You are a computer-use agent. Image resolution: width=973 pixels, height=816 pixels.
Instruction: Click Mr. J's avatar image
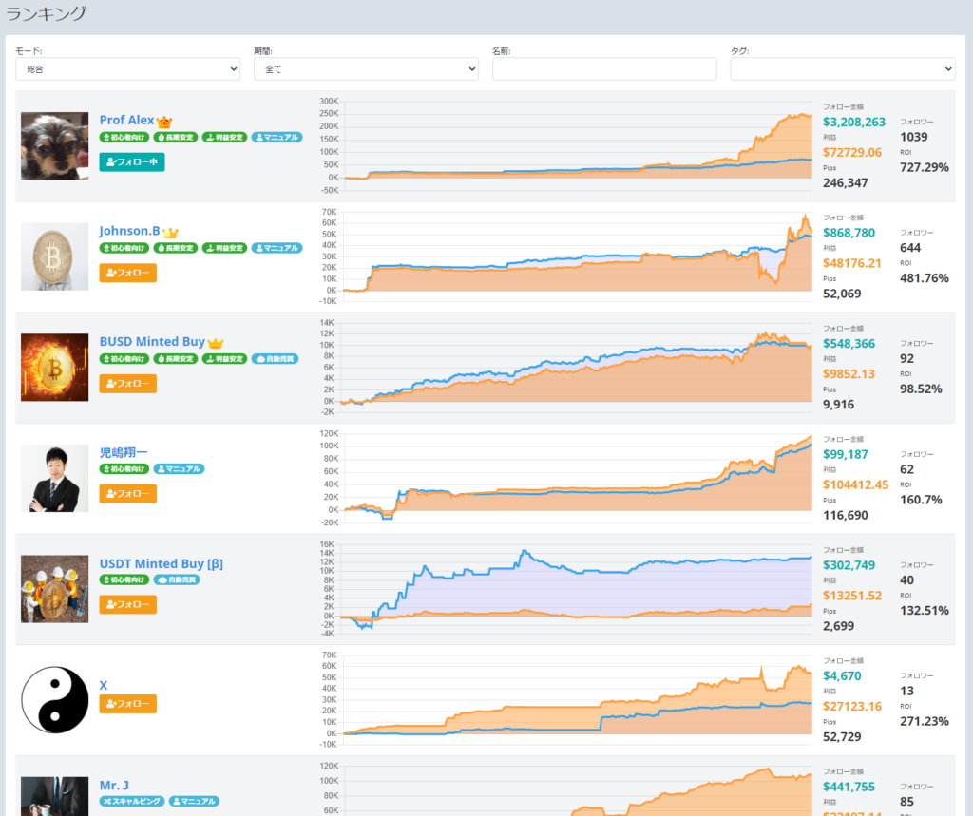[x=54, y=796]
